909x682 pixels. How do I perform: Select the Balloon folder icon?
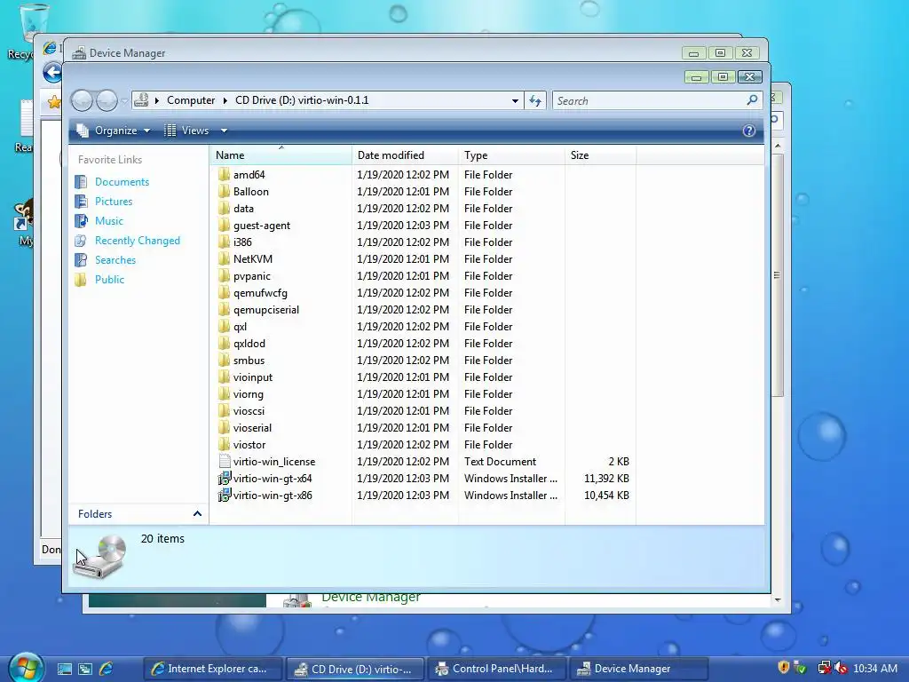pos(224,192)
